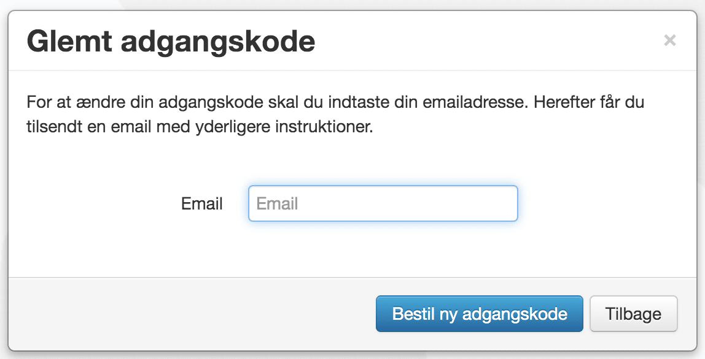Click the Email input field
705x359 pixels.
(383, 203)
